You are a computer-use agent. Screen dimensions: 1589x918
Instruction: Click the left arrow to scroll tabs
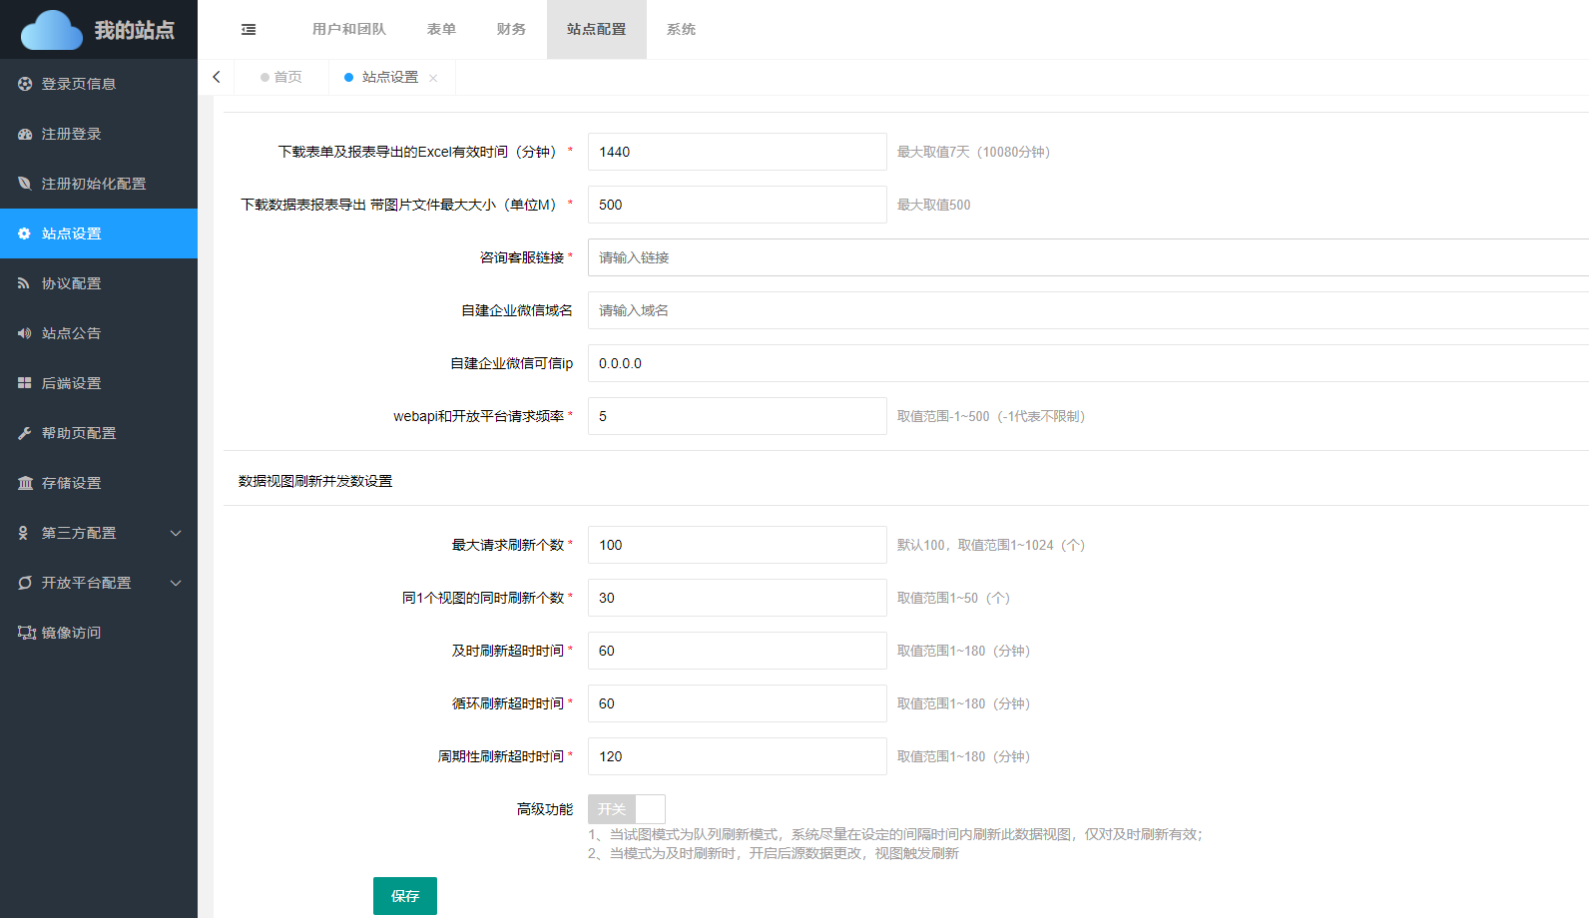pos(217,77)
